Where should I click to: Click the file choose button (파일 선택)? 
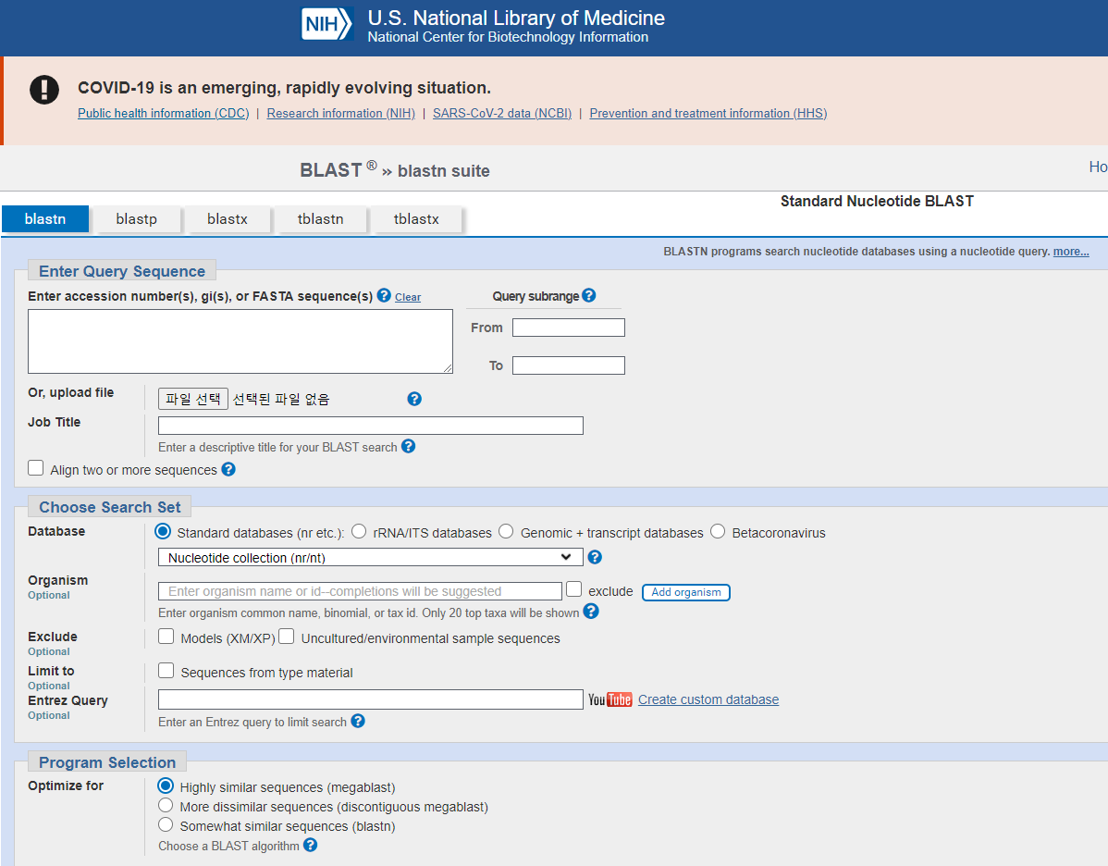193,399
